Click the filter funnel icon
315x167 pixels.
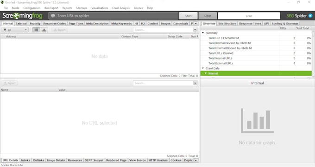tap(5, 30)
